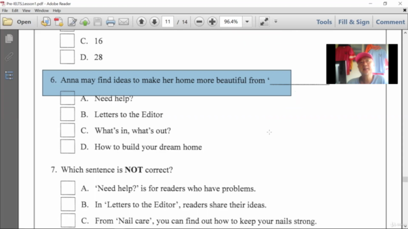The image size is (408, 229).
Task: Check box for option C. 16
Action: tap(67, 41)
